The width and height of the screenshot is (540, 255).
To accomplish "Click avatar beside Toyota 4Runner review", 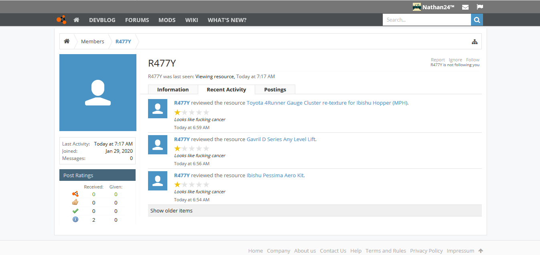I will [158, 109].
